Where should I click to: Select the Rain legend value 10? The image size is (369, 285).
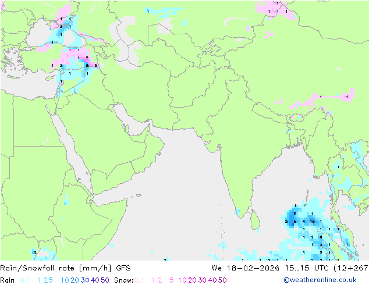click(65, 280)
